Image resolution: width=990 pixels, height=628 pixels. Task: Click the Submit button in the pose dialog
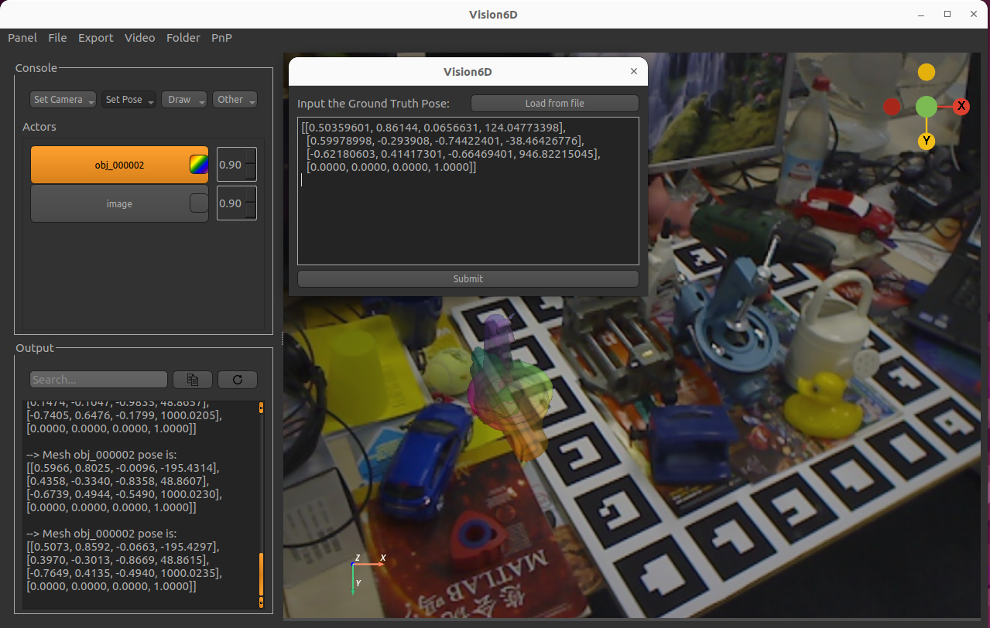pos(468,278)
